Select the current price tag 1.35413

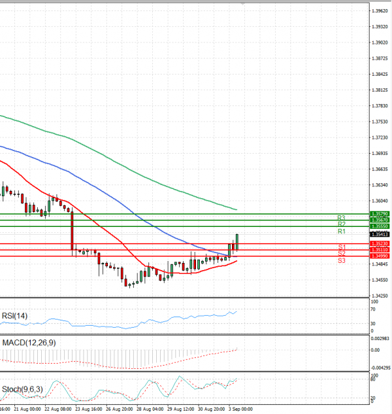pos(380,234)
